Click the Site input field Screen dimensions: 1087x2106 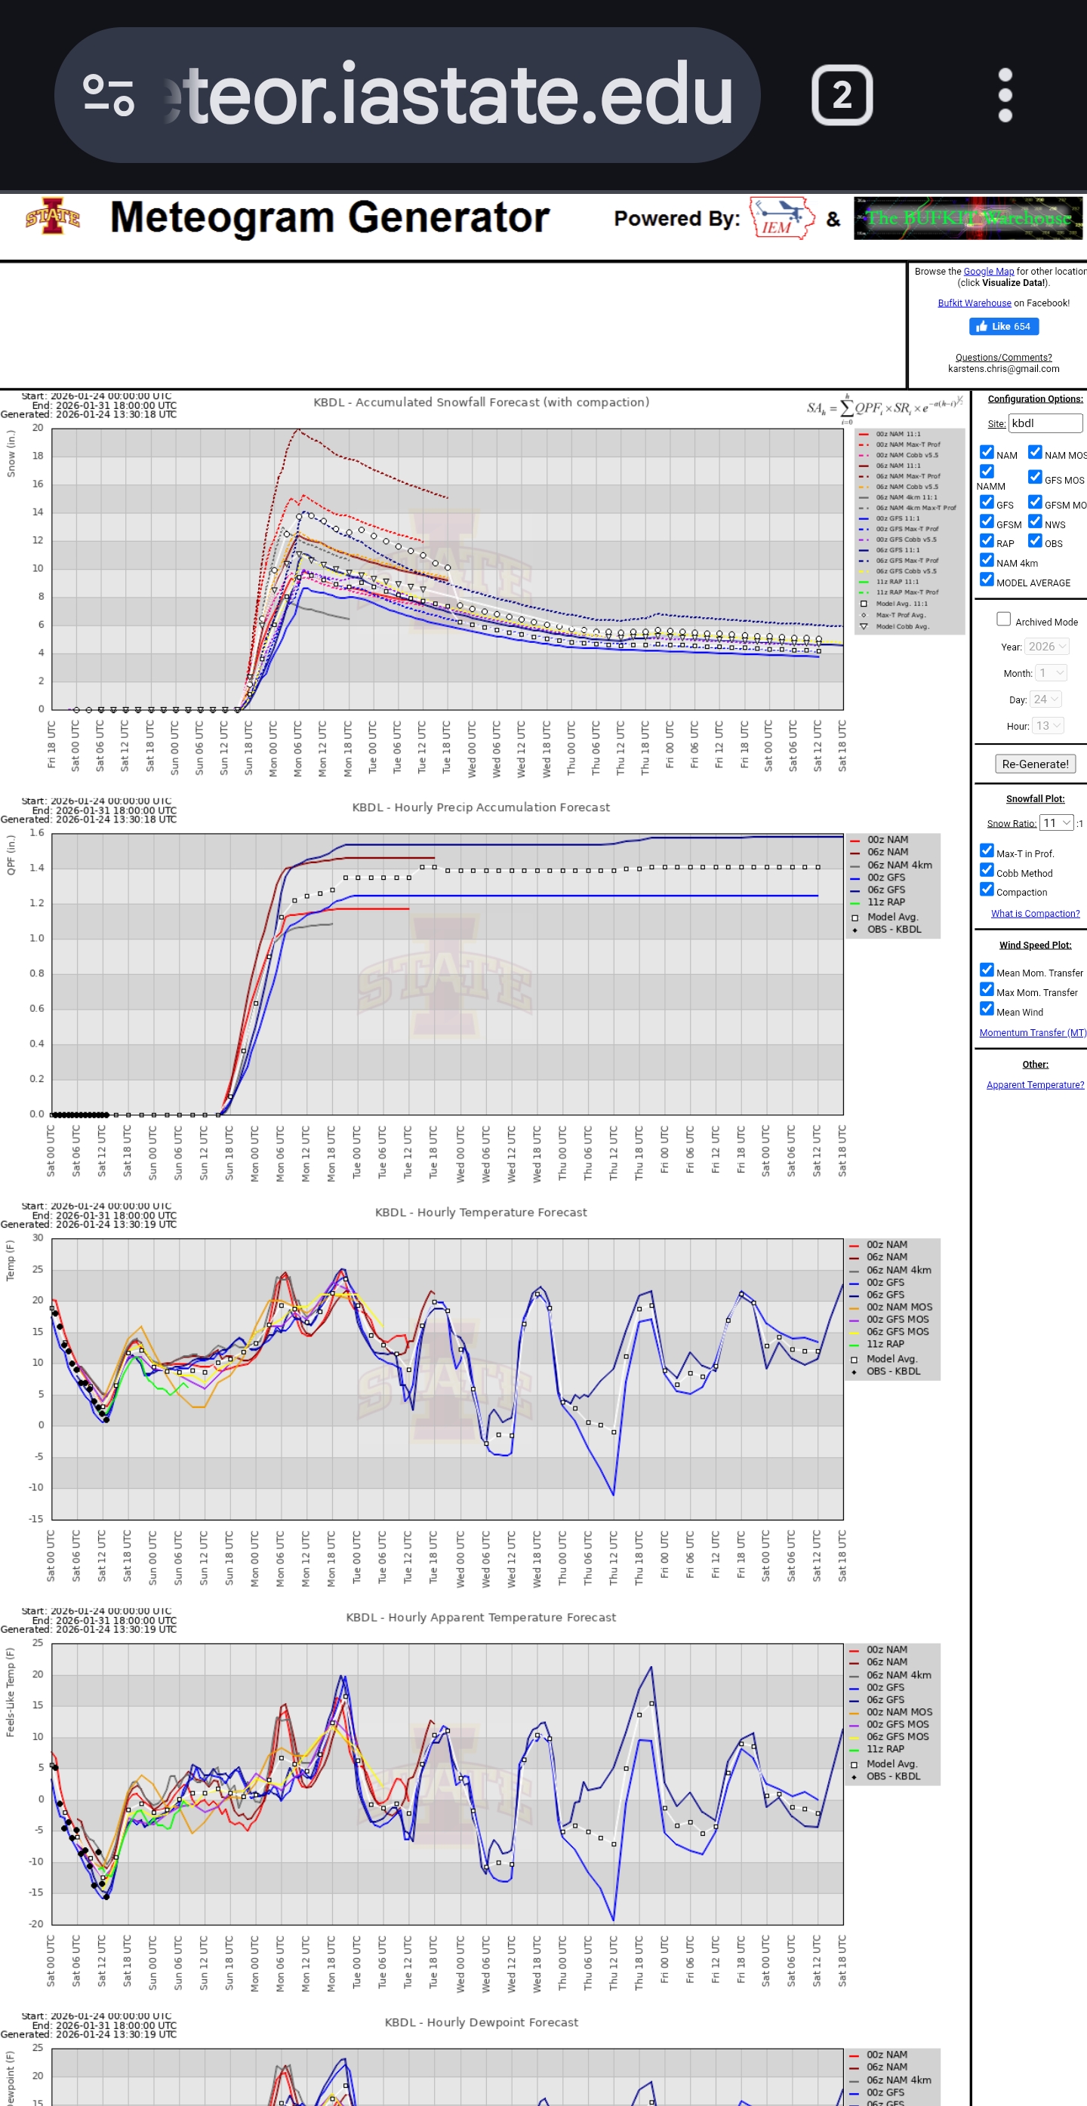coord(1045,423)
